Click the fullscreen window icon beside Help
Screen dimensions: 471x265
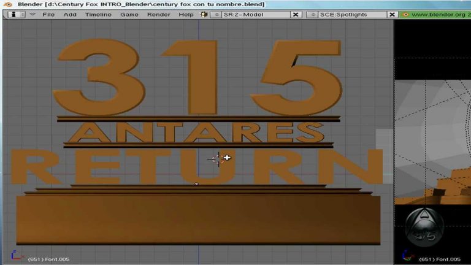pos(204,15)
